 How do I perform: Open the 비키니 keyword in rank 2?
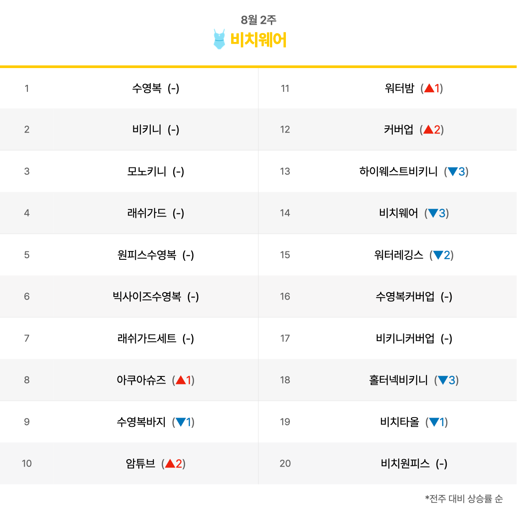(x=147, y=129)
